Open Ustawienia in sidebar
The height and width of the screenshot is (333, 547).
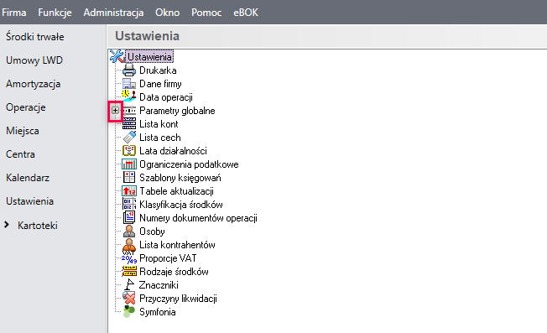(x=29, y=201)
